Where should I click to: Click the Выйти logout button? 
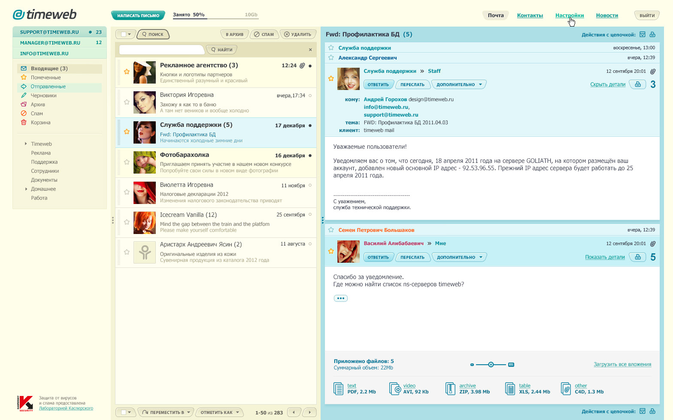pyautogui.click(x=647, y=15)
